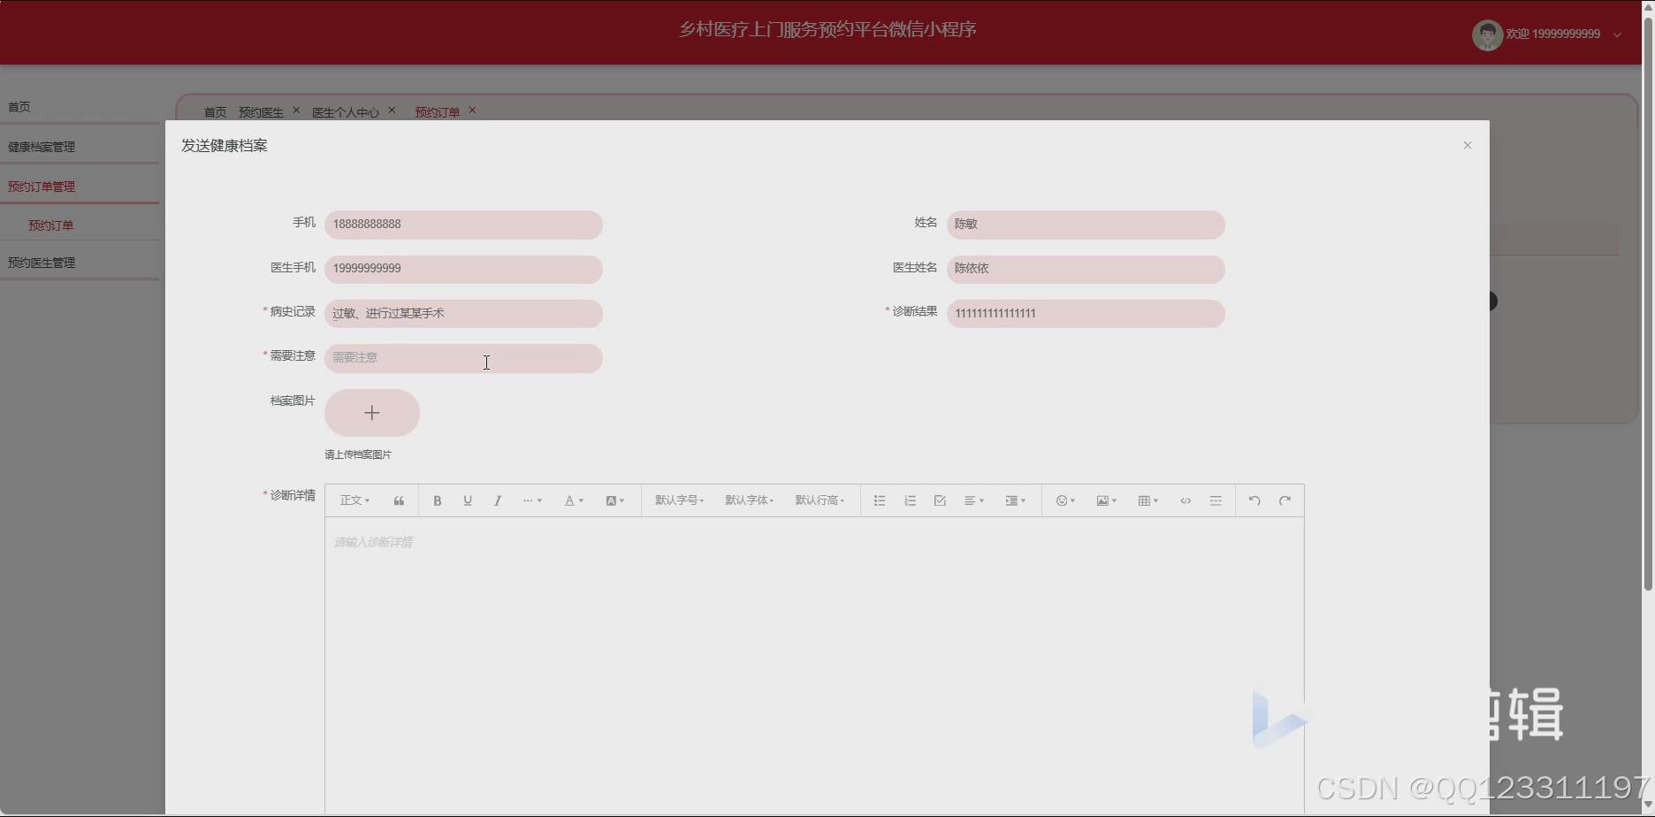Open the indent options dropdown
1655x817 pixels.
tap(1015, 500)
